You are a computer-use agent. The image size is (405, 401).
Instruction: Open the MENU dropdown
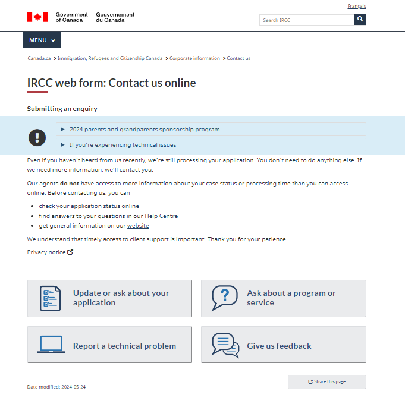(42, 40)
